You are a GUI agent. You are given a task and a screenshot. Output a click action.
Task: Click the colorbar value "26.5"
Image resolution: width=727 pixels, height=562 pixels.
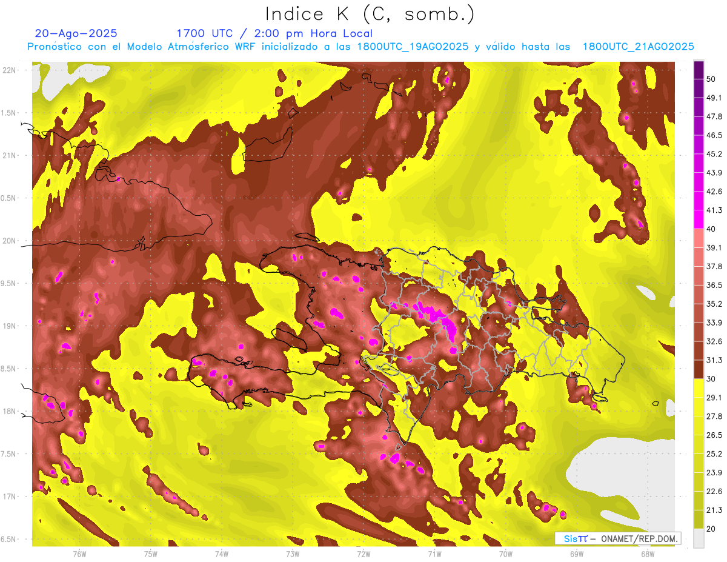(x=714, y=435)
